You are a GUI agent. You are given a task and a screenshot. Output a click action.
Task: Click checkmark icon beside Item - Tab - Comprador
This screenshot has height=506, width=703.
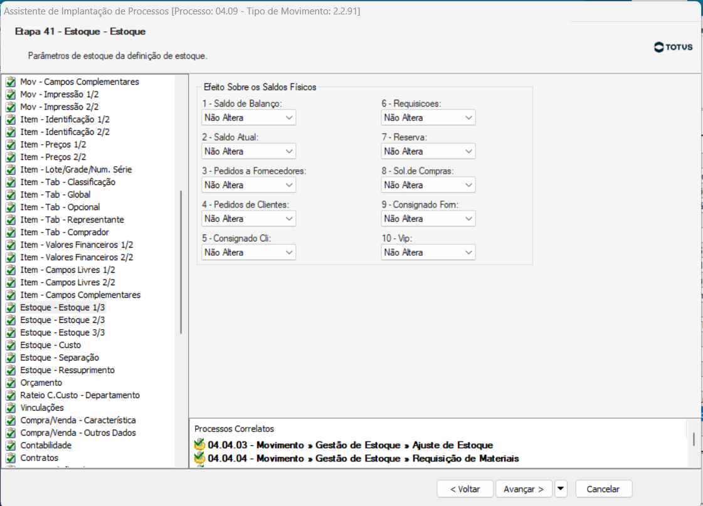11,233
